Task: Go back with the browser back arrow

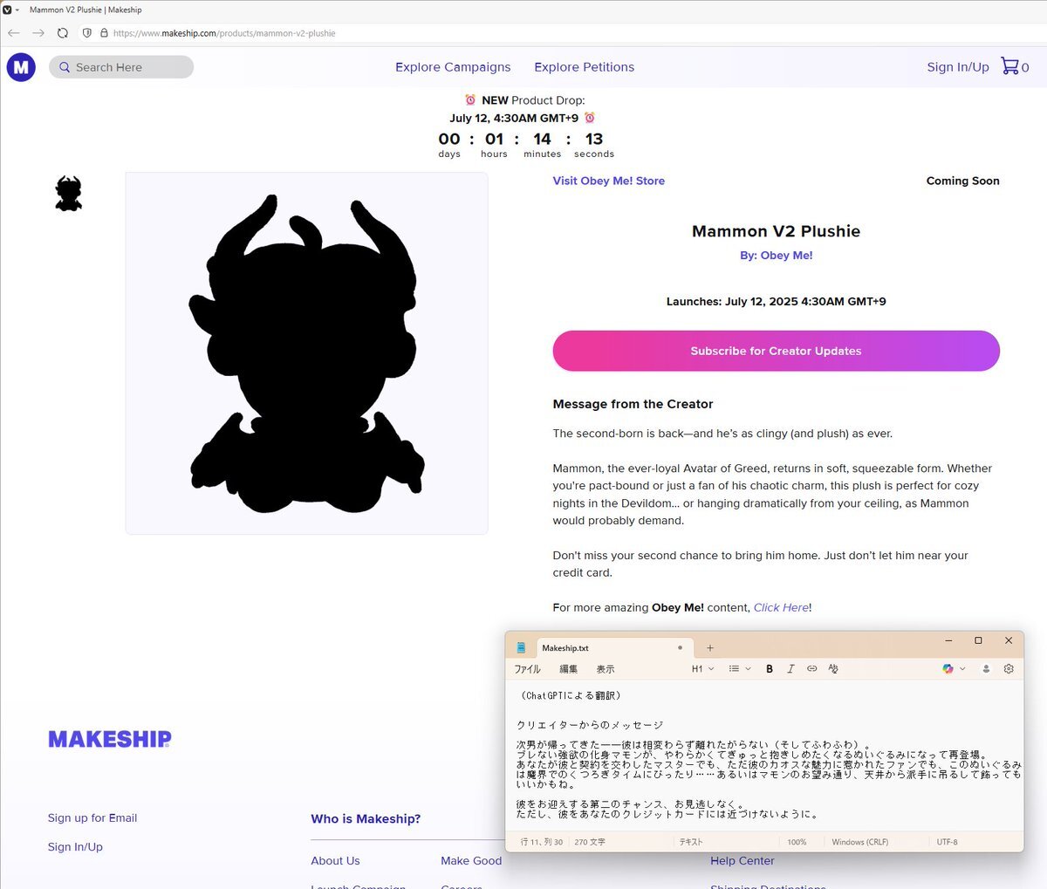Action: (14, 33)
